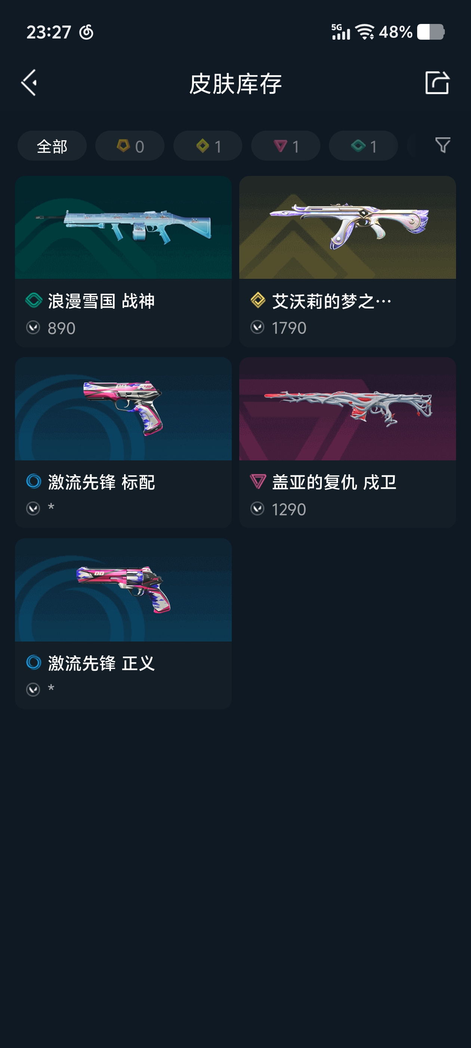This screenshot has width=471, height=1048.
Task: Filter by yellow diamond tier chip
Action: (x=208, y=146)
